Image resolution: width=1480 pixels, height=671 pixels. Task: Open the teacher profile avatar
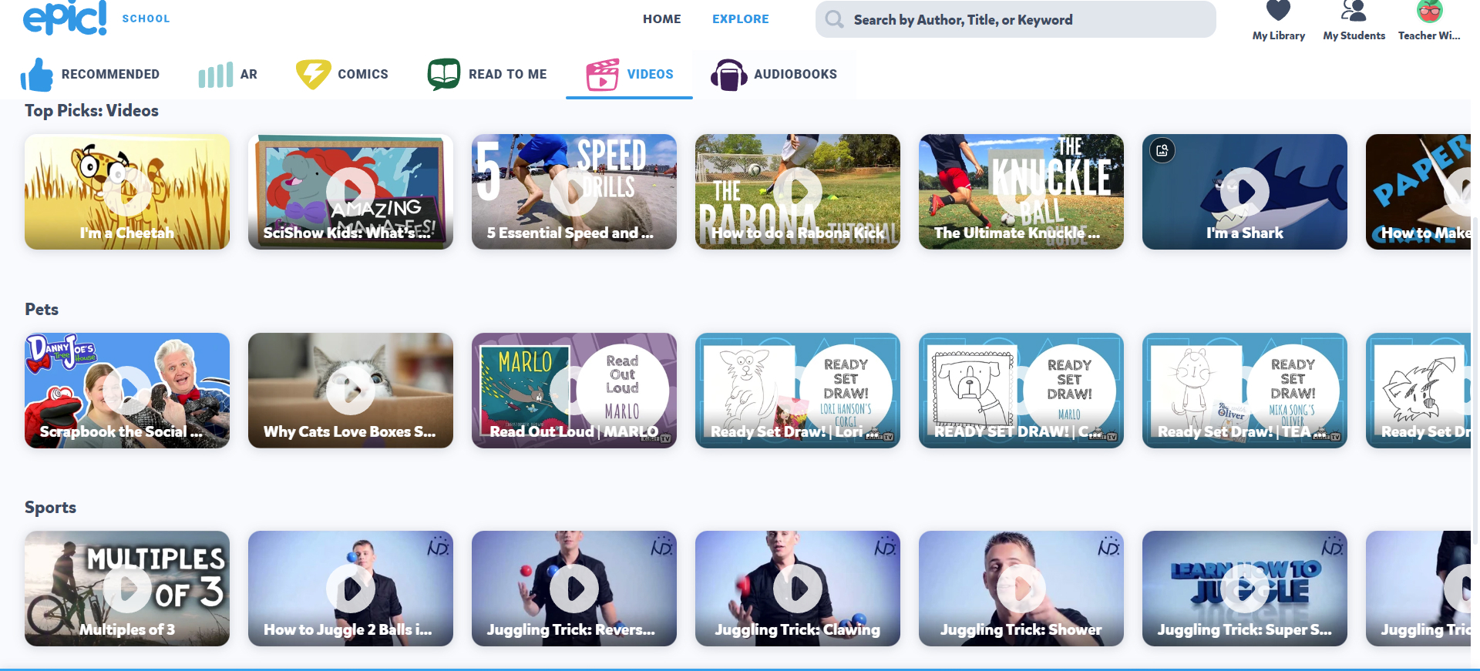tap(1429, 11)
